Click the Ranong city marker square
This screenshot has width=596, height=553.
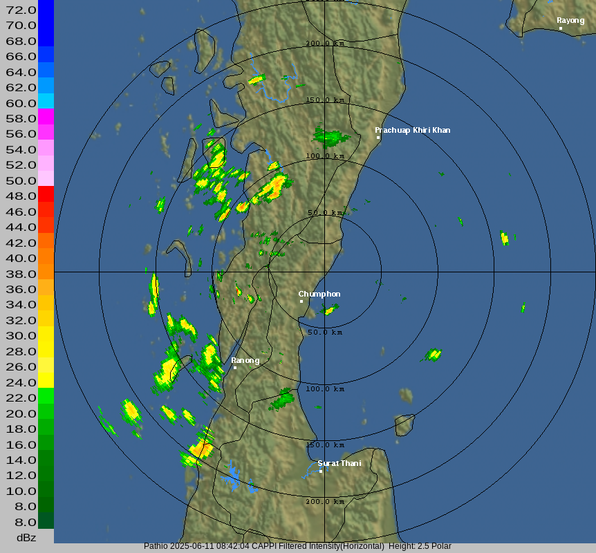click(235, 368)
